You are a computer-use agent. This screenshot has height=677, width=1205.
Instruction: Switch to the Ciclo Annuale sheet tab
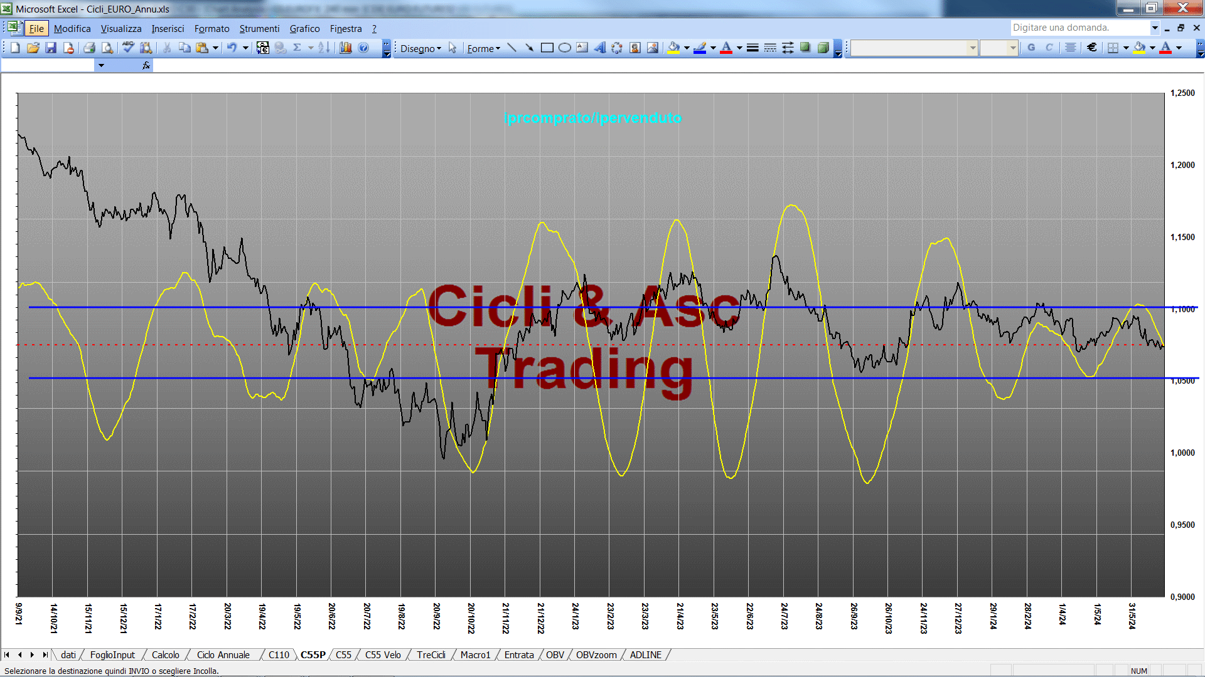[x=223, y=654]
